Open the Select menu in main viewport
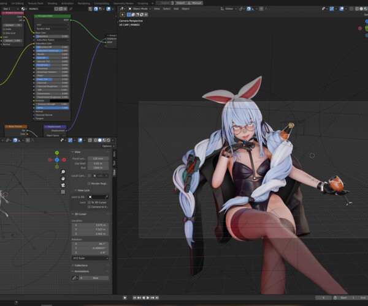368x306 pixels. pyautogui.click(x=167, y=9)
